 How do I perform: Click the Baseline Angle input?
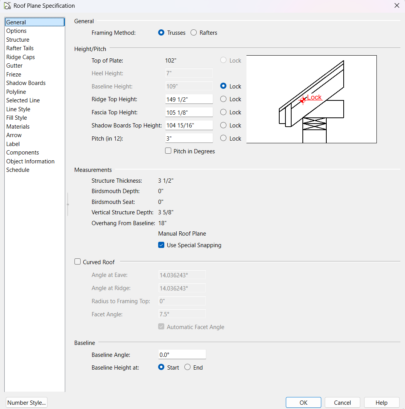[x=182, y=355]
